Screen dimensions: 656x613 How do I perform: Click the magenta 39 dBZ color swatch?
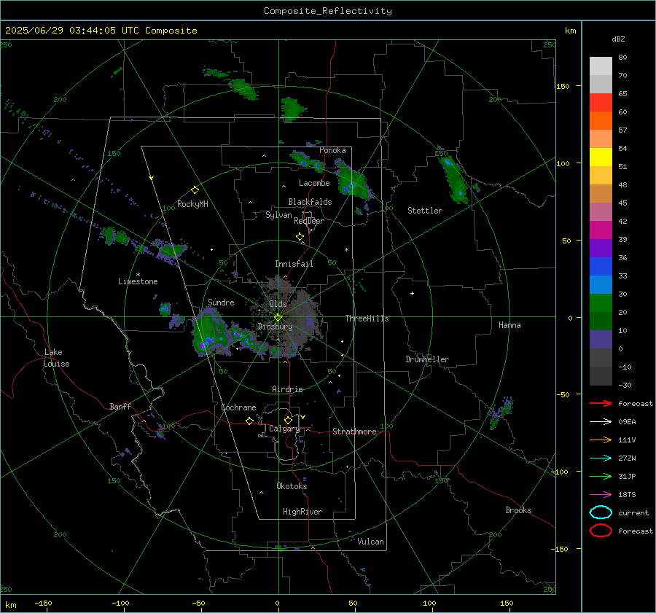click(x=601, y=230)
